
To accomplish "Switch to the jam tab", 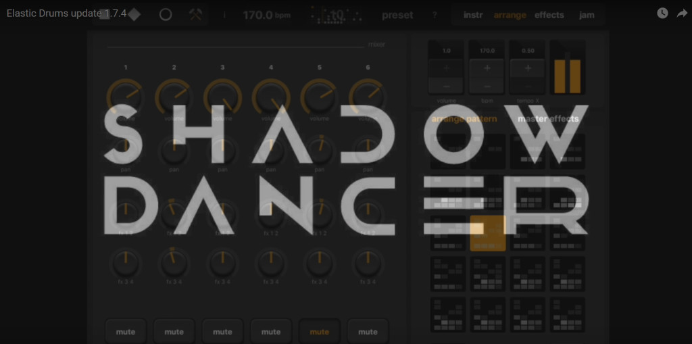I will (587, 15).
